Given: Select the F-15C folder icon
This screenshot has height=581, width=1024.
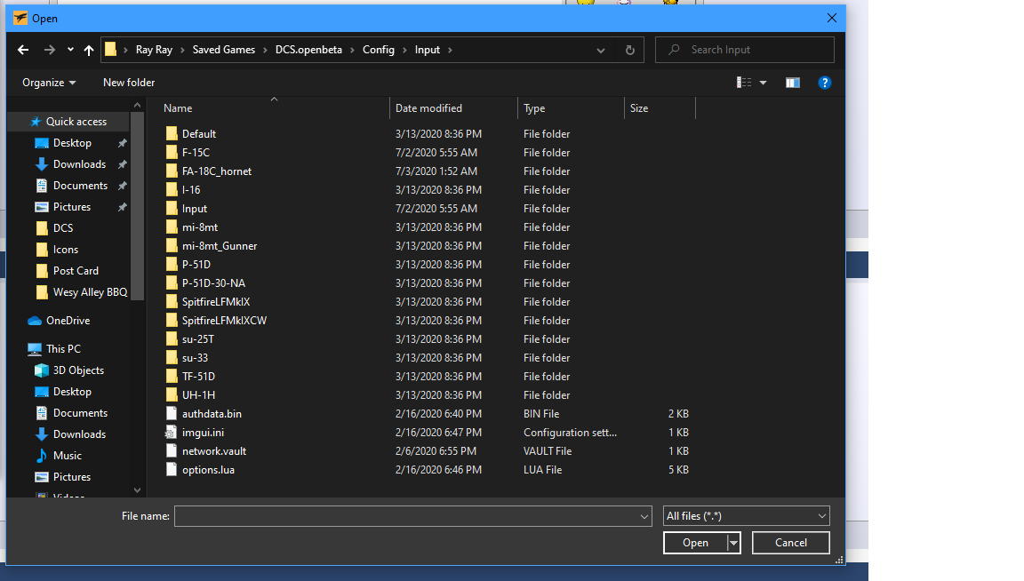Looking at the screenshot, I should click(x=172, y=152).
